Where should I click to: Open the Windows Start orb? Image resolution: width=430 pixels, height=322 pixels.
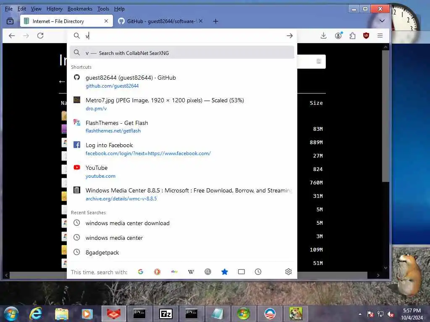coord(11,314)
